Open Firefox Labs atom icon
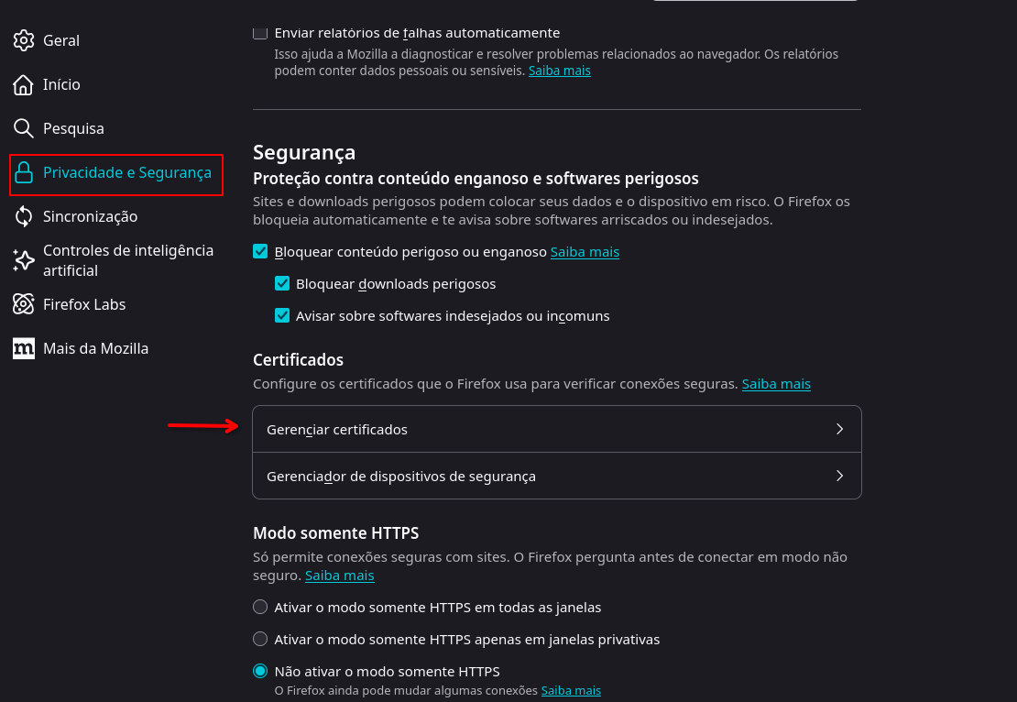The height and width of the screenshot is (702, 1017). (23, 304)
